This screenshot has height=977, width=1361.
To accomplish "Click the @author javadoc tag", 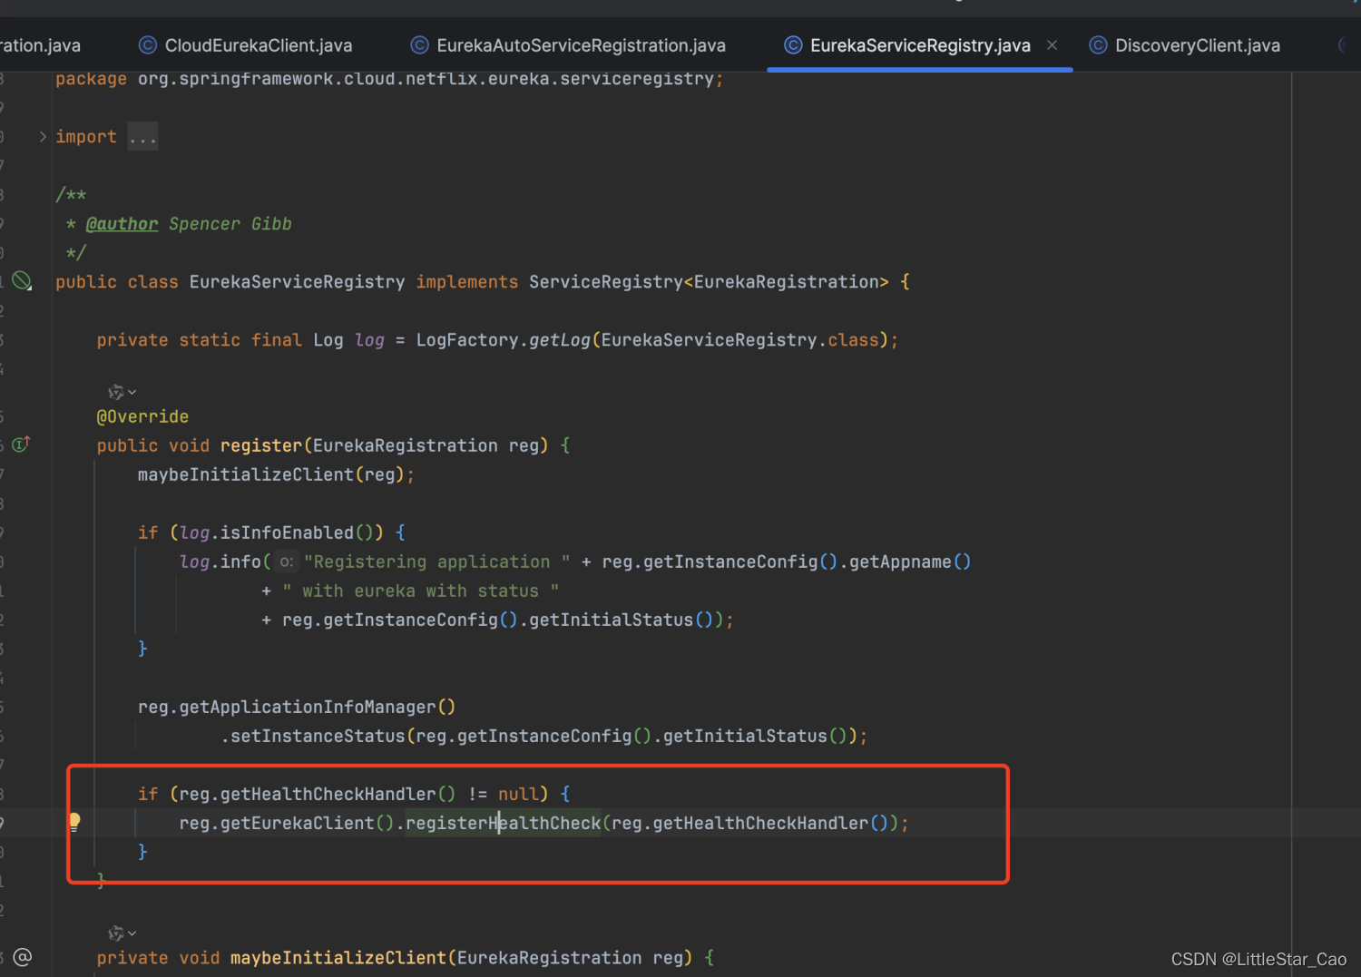I will click(x=122, y=224).
